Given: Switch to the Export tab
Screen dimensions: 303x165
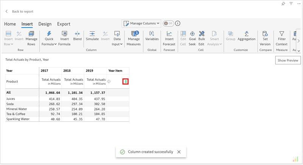Looking at the screenshot, I should pyautogui.click(x=64, y=24).
